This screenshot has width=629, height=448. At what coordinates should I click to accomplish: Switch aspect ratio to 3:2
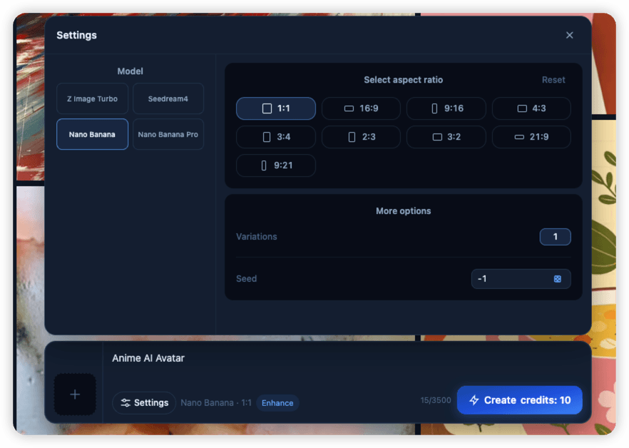coord(446,137)
